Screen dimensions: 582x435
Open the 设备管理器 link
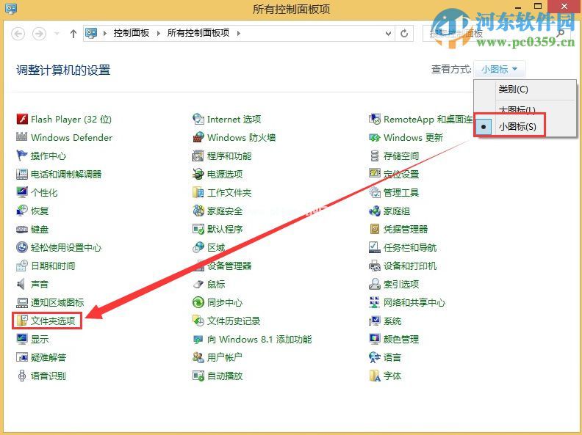[229, 266]
